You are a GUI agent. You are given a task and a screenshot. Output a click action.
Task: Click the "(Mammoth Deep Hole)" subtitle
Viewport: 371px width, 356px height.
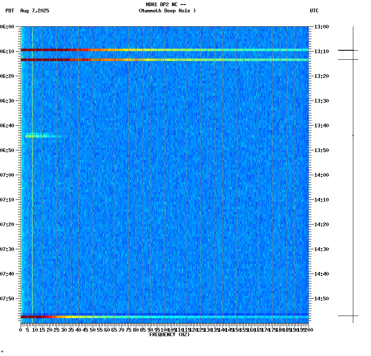(x=167, y=11)
